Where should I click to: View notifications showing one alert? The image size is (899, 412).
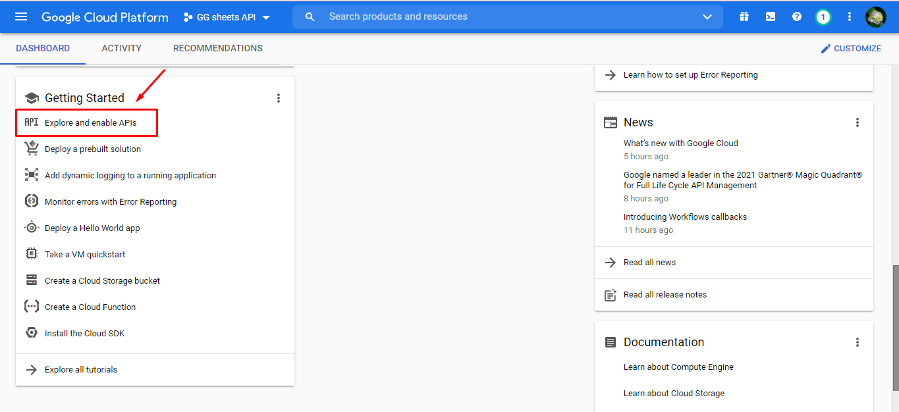(823, 16)
